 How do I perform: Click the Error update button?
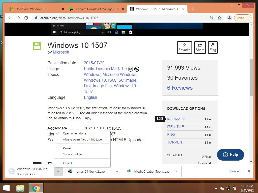(242, 18)
